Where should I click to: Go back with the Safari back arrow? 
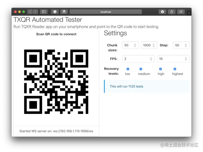[x=30, y=12]
